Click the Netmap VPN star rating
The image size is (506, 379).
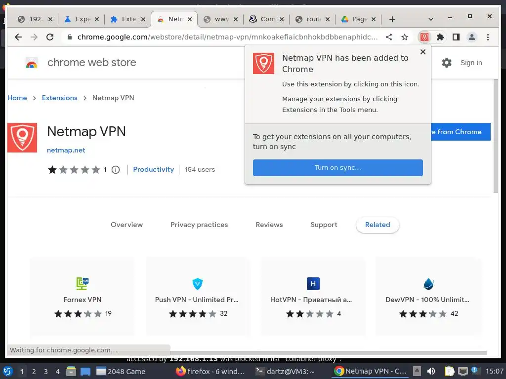(x=74, y=170)
